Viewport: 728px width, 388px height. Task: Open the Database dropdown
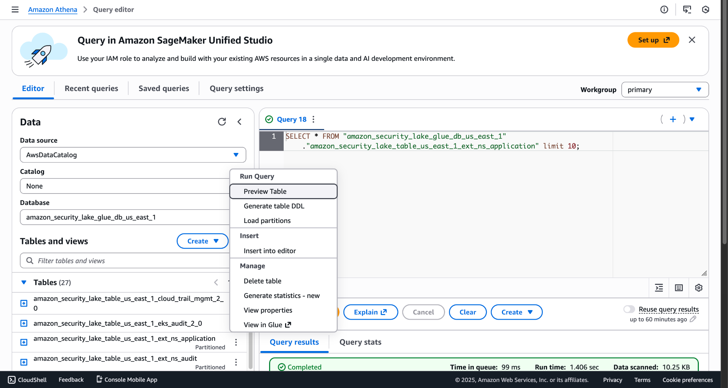pyautogui.click(x=125, y=217)
